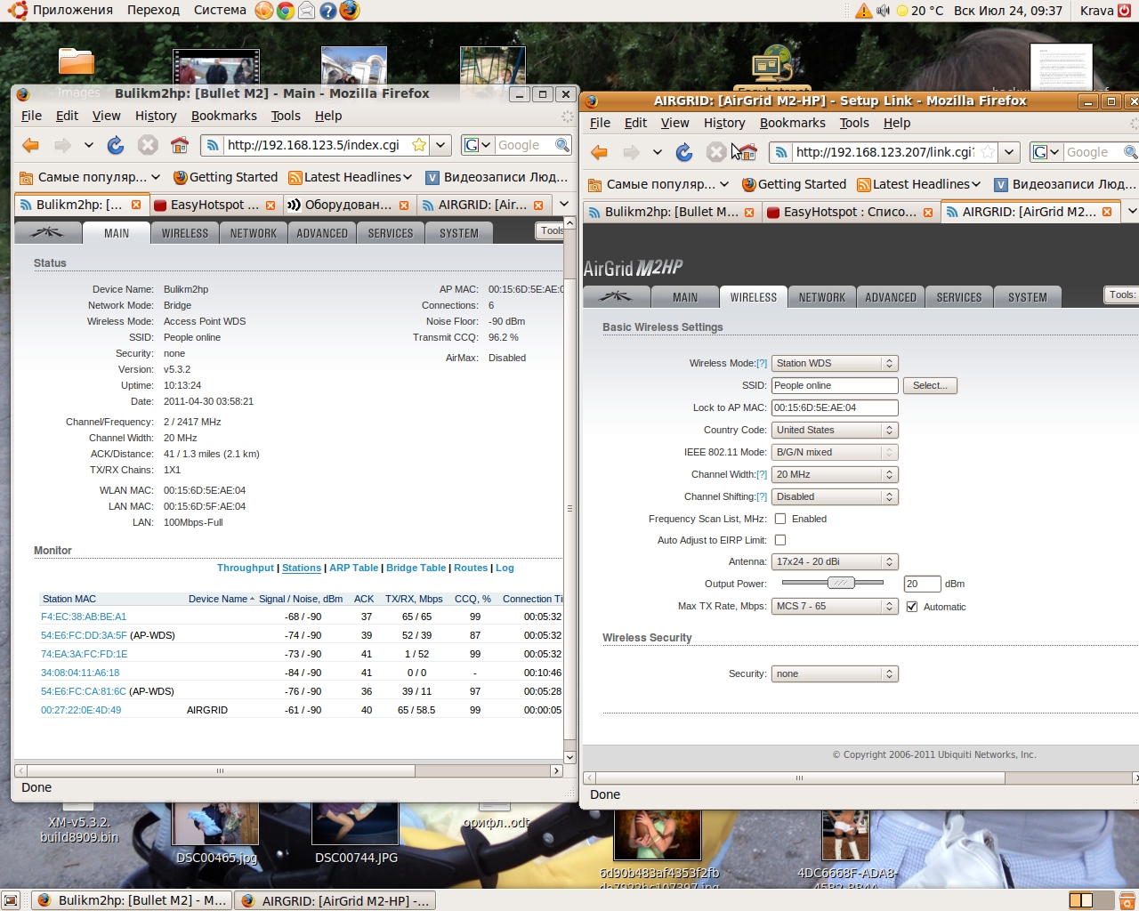Click the Output Power slider handle
The width and height of the screenshot is (1139, 911).
(841, 583)
